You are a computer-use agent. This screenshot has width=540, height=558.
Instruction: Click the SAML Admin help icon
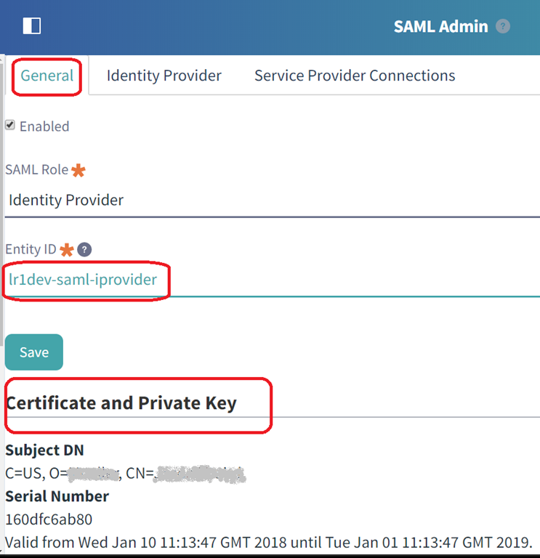pyautogui.click(x=503, y=26)
